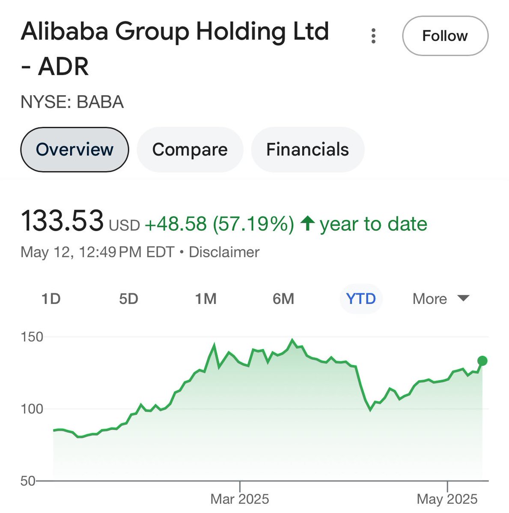
Task: Select the 6M time range
Action: (x=283, y=298)
